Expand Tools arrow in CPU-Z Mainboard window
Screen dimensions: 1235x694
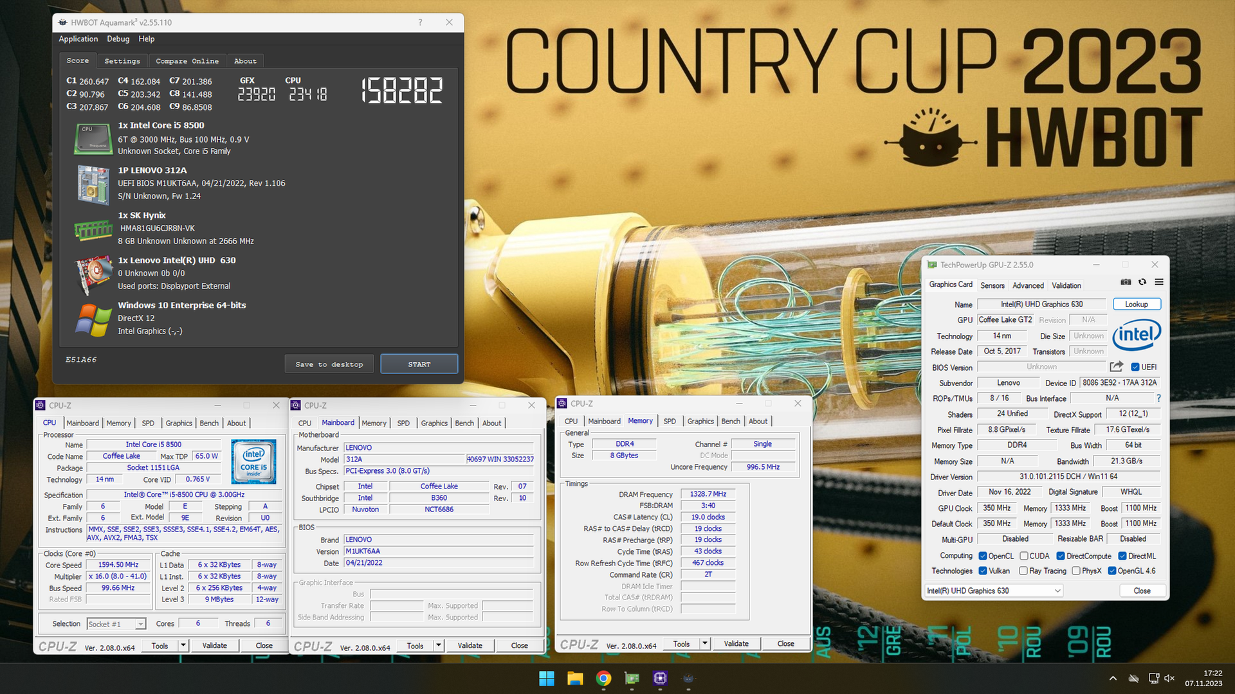coord(439,645)
